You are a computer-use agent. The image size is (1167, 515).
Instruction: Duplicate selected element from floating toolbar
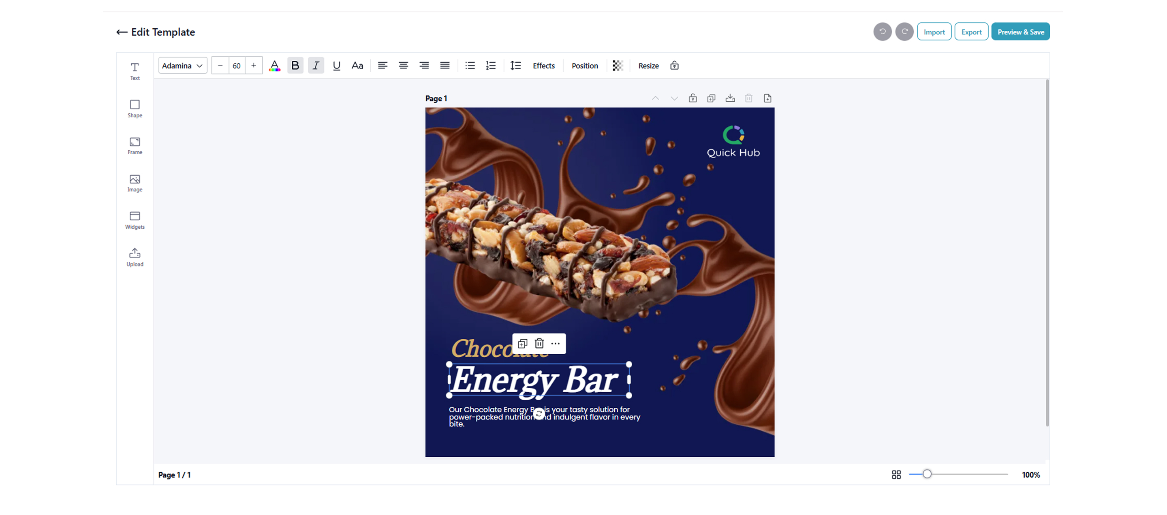click(522, 343)
